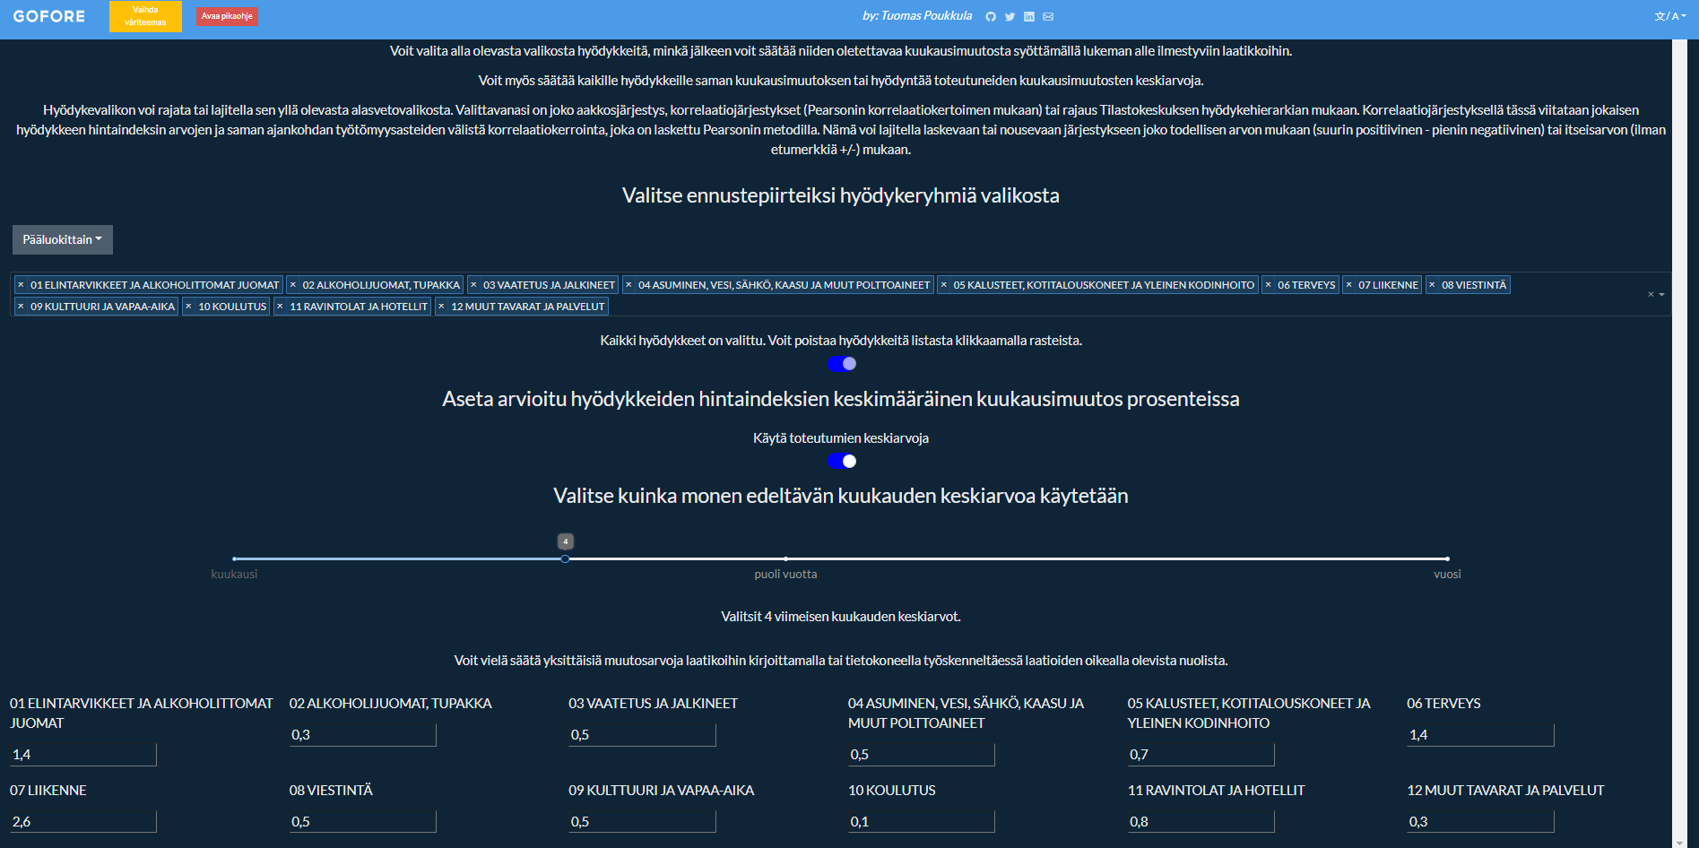Open the Twitter icon link
1699x848 pixels.
[1010, 17]
